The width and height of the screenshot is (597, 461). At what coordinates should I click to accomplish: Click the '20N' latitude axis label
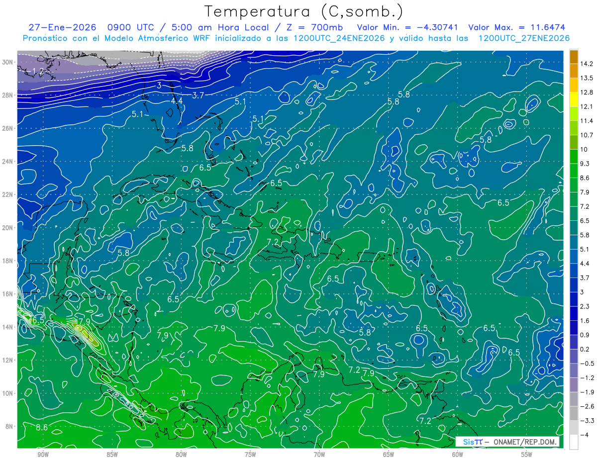(8, 228)
